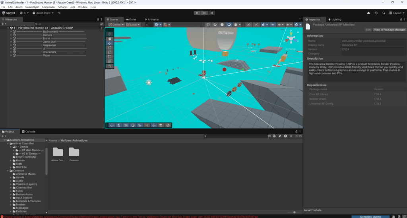Select the Transform tool in Scene
The image size is (407, 218).
coord(110,61)
